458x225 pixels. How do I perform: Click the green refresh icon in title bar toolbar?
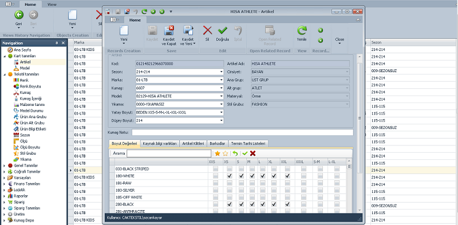pos(144,11)
